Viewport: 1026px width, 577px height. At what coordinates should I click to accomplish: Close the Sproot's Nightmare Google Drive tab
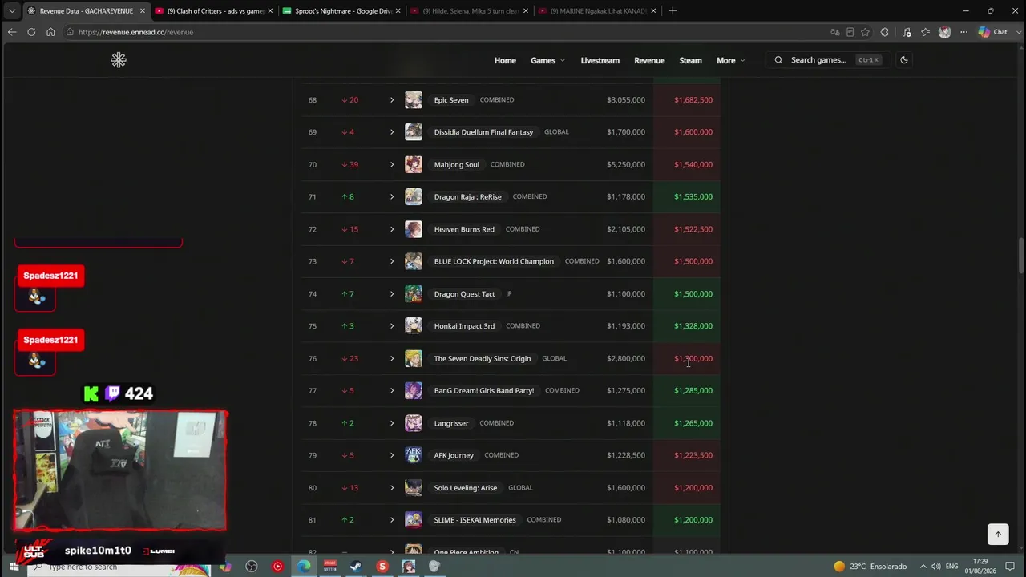(398, 11)
